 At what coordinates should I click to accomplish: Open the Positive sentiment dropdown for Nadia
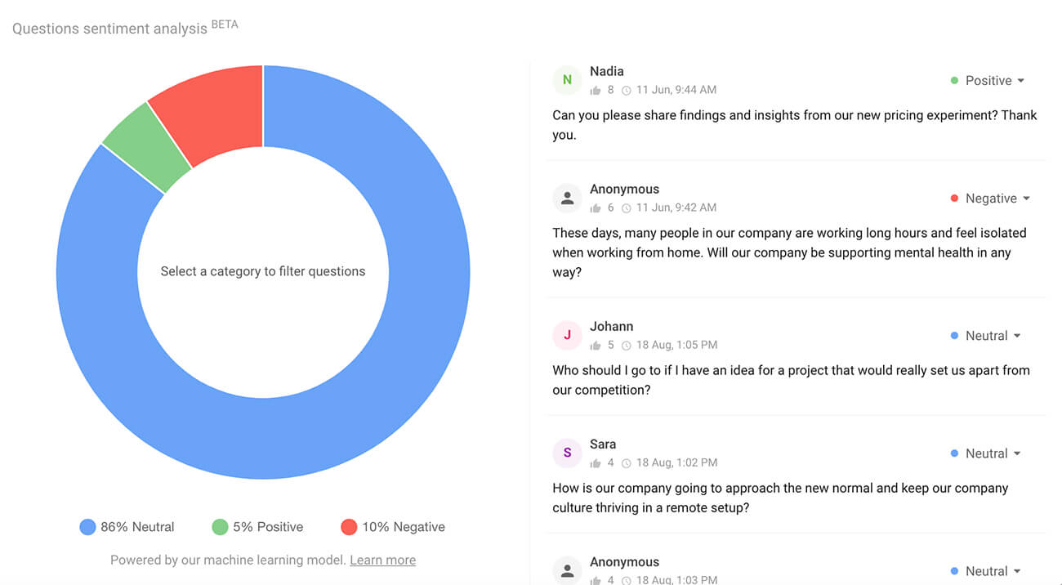988,81
